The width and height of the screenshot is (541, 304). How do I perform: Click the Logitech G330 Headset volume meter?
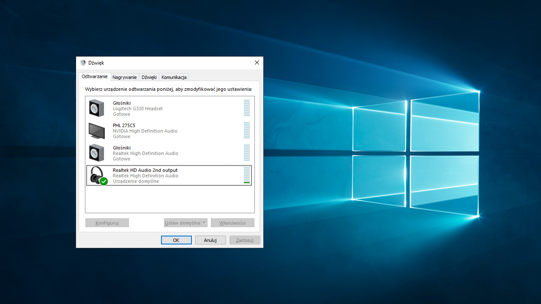pyautogui.click(x=247, y=108)
